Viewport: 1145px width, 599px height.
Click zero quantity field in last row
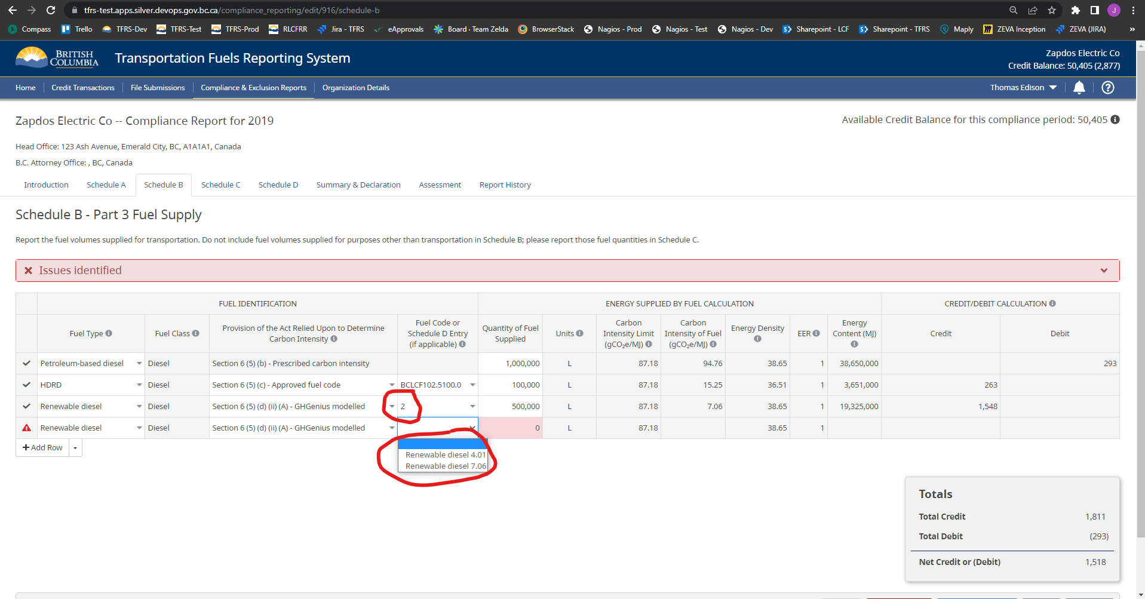(510, 428)
